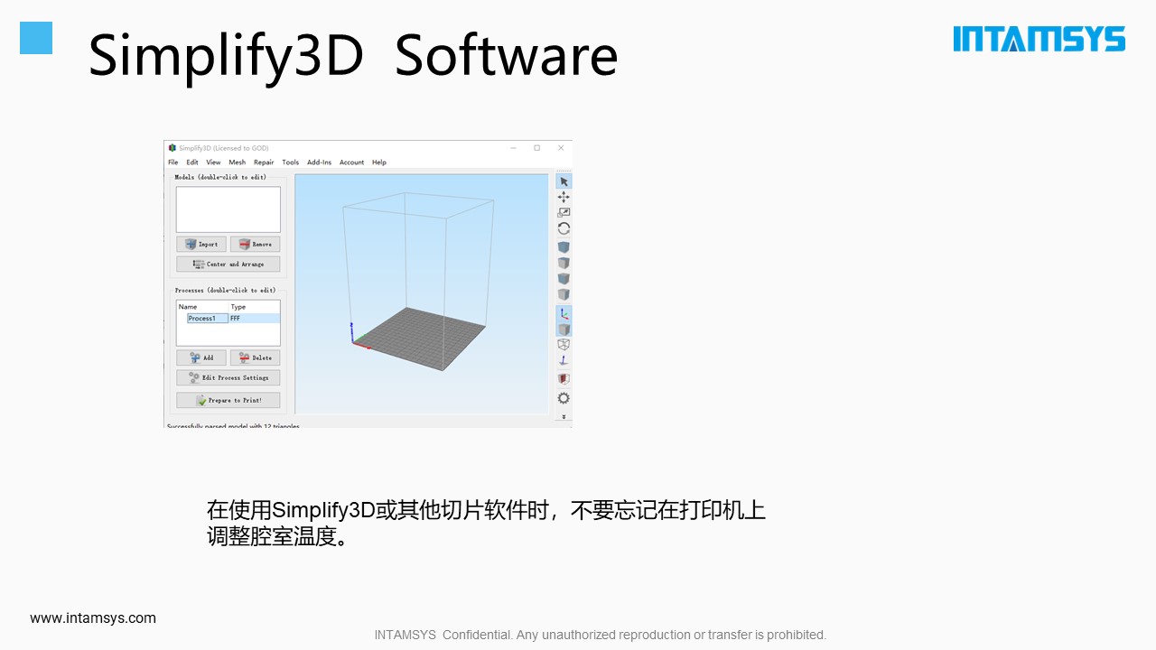Image resolution: width=1156 pixels, height=650 pixels.
Task: Open the View menu
Action: 213,162
